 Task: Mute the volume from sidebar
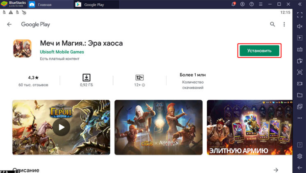[x=300, y=26]
